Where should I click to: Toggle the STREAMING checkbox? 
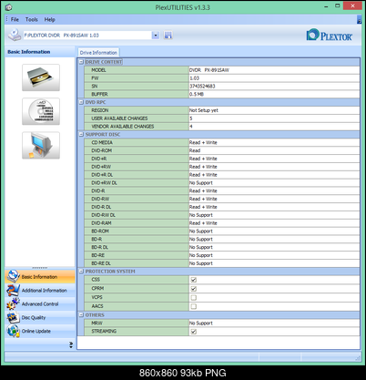tap(194, 332)
